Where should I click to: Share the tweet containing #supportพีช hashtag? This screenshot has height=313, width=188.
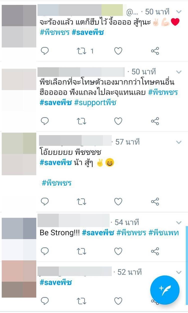[x=155, y=121]
